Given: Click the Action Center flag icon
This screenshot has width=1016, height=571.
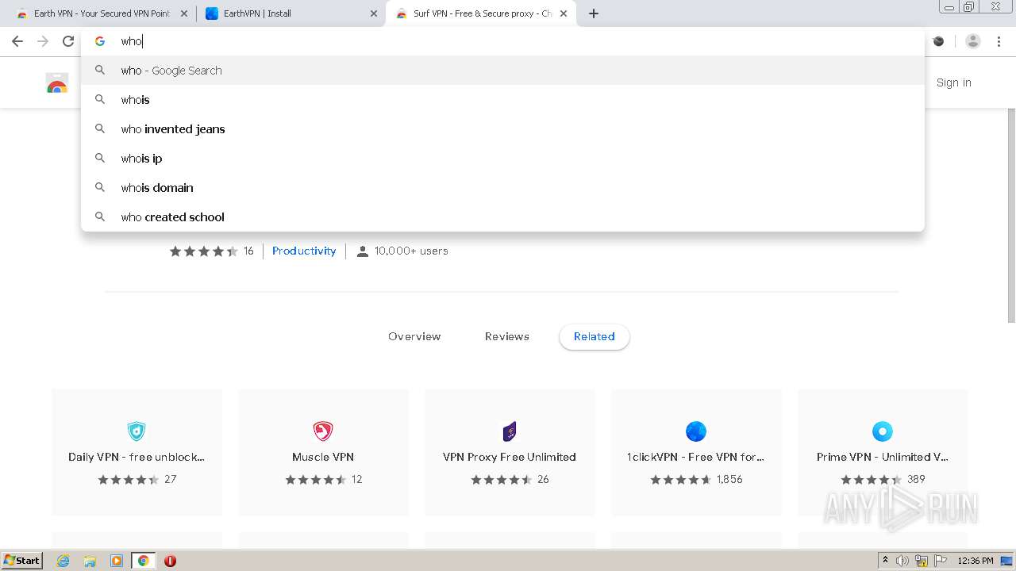Looking at the screenshot, I should (x=940, y=561).
